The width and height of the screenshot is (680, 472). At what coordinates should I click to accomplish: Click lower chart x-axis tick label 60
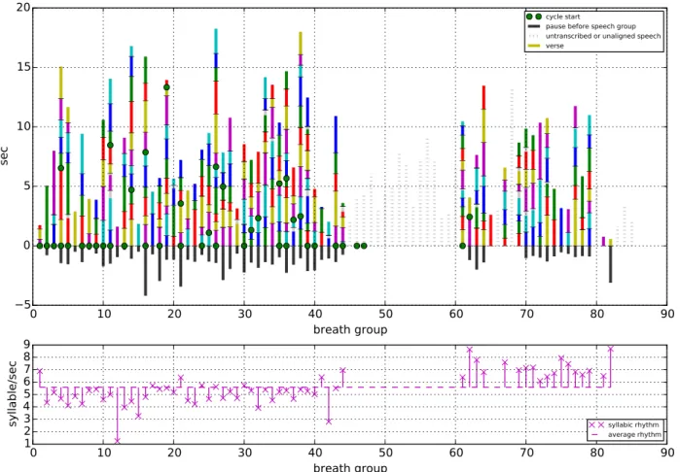click(456, 453)
